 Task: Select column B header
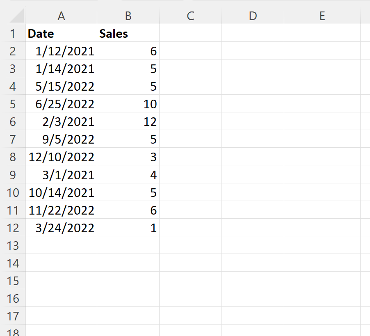pos(128,16)
